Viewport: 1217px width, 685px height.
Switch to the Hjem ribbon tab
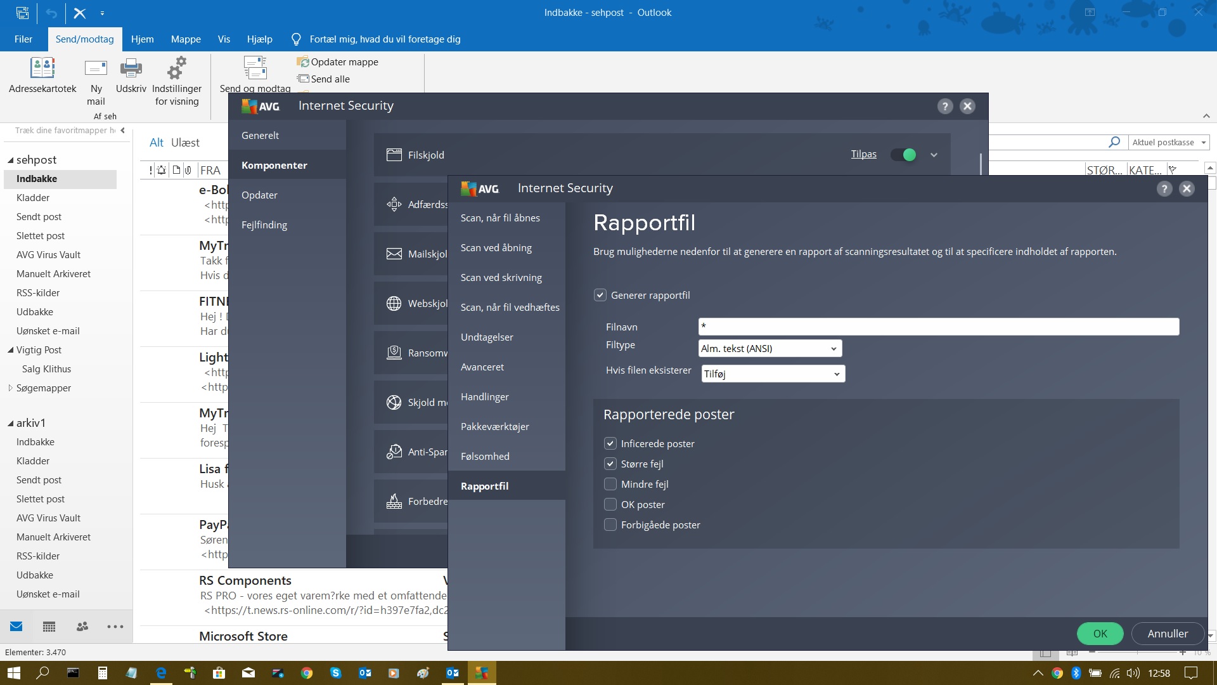[142, 39]
